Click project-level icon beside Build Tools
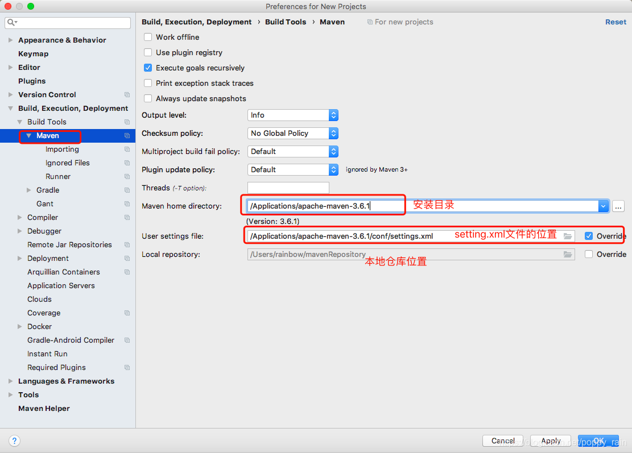 pos(127,122)
